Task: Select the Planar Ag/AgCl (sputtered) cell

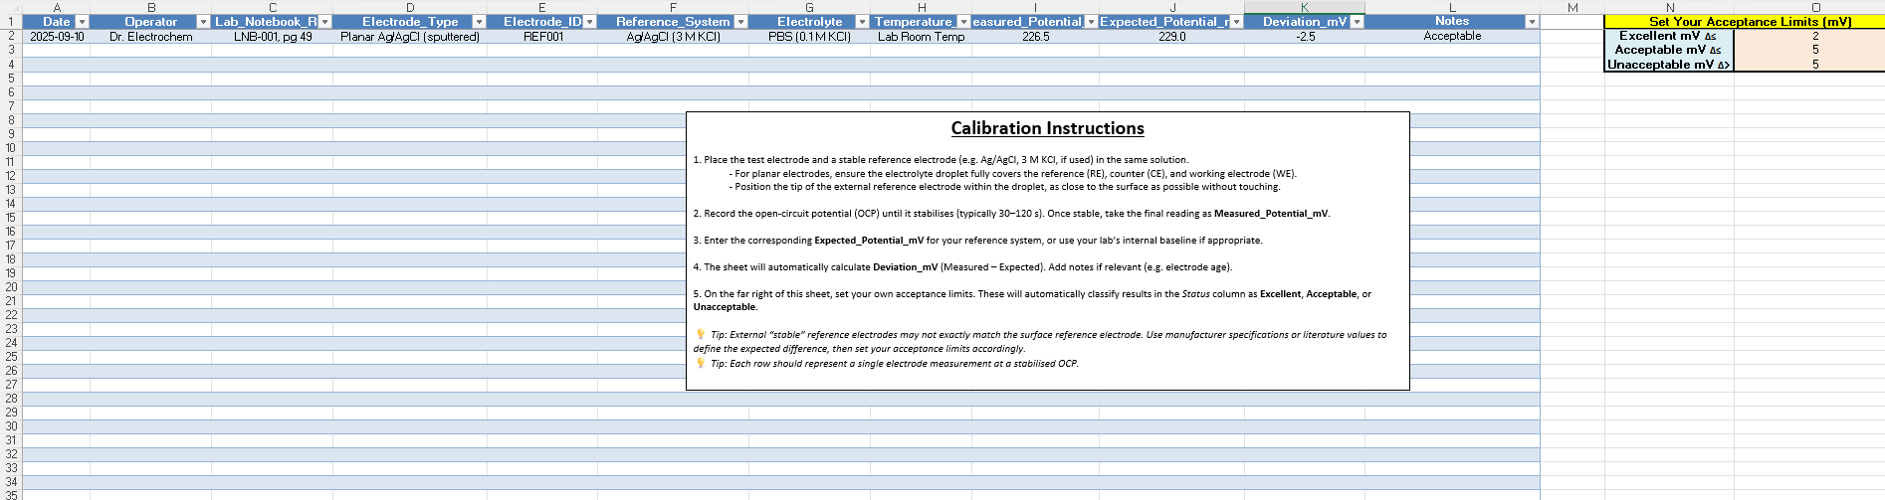Action: tap(410, 36)
